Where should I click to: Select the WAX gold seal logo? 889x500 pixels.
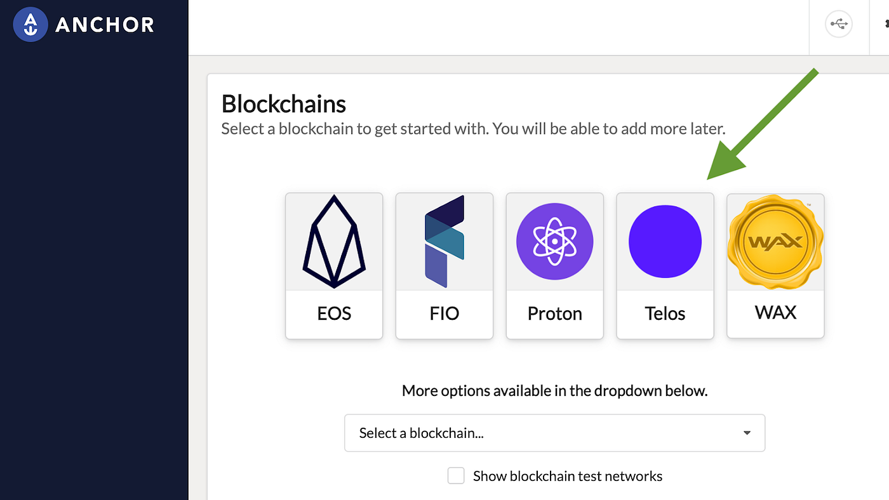click(775, 241)
